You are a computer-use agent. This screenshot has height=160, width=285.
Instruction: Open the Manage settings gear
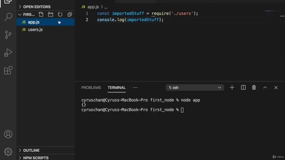(x=8, y=152)
